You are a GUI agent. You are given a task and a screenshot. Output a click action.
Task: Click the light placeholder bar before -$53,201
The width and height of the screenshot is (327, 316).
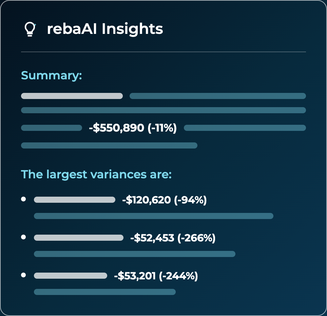coord(71,276)
